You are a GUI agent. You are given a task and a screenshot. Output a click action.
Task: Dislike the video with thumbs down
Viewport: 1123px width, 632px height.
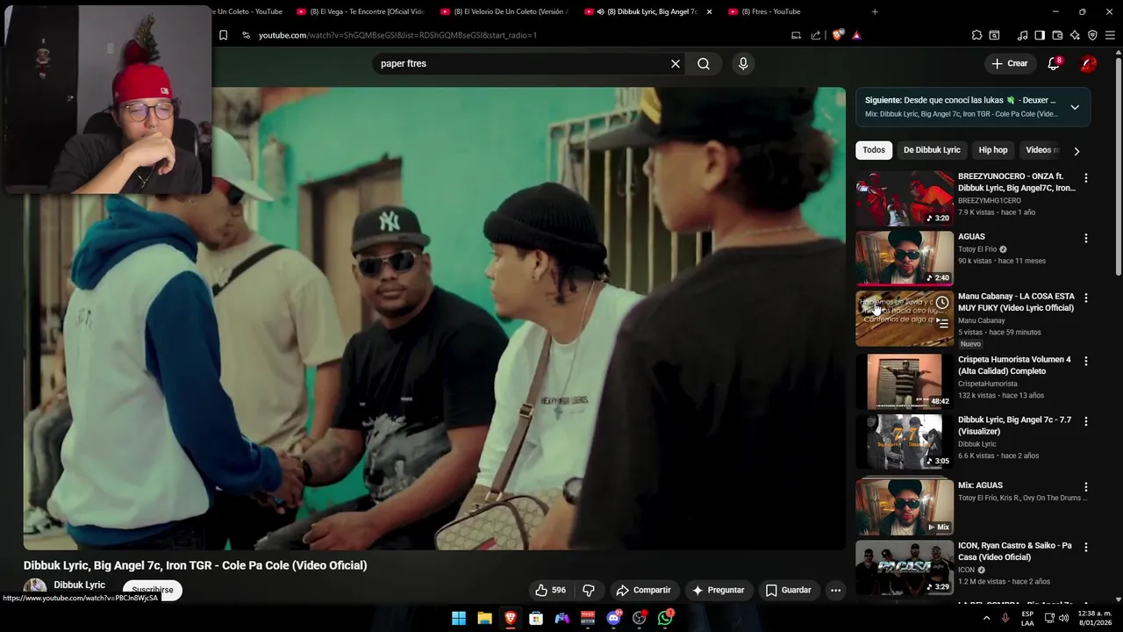point(589,590)
